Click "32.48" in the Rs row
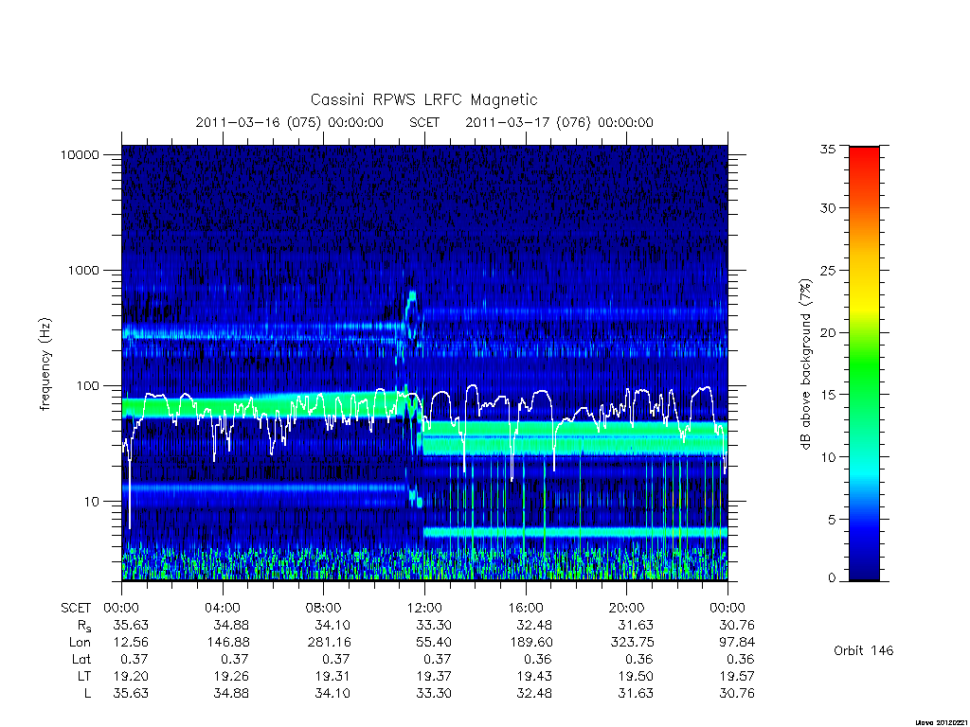The image size is (970, 727). click(x=534, y=625)
